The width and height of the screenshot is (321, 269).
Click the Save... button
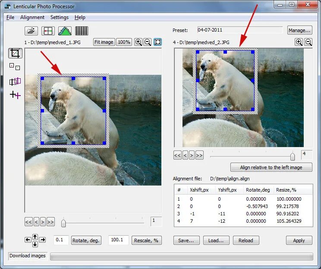click(x=186, y=240)
